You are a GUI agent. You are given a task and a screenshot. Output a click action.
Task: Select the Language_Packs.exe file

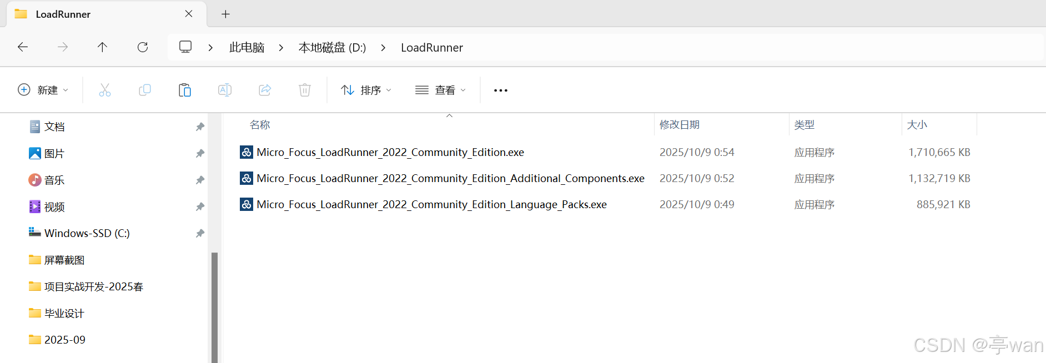coord(431,204)
